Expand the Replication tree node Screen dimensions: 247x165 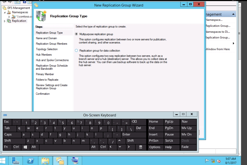click(5, 21)
